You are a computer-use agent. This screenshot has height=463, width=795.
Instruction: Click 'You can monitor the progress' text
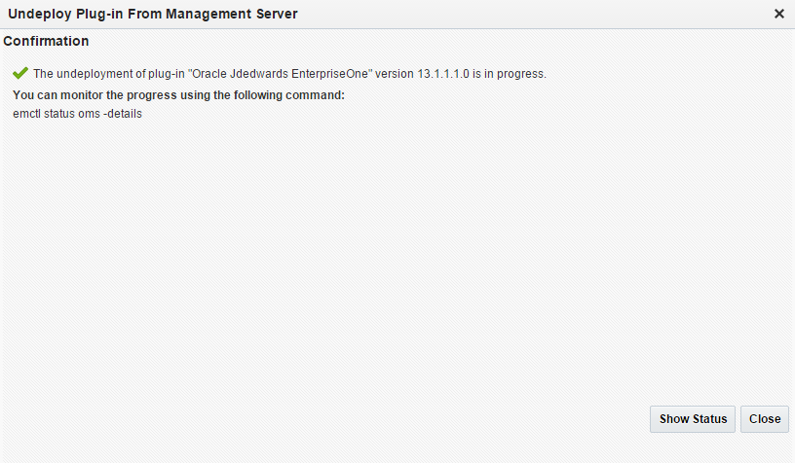click(83, 95)
